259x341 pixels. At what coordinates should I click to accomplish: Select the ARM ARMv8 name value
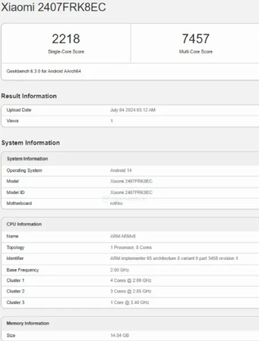tap(123, 236)
